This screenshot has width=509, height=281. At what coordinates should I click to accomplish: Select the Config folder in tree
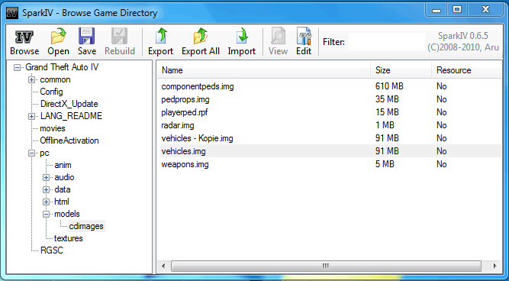pyautogui.click(x=51, y=92)
